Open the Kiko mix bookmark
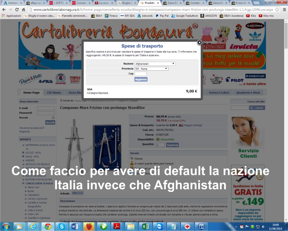This screenshot has width=288, height=231. 266,16
